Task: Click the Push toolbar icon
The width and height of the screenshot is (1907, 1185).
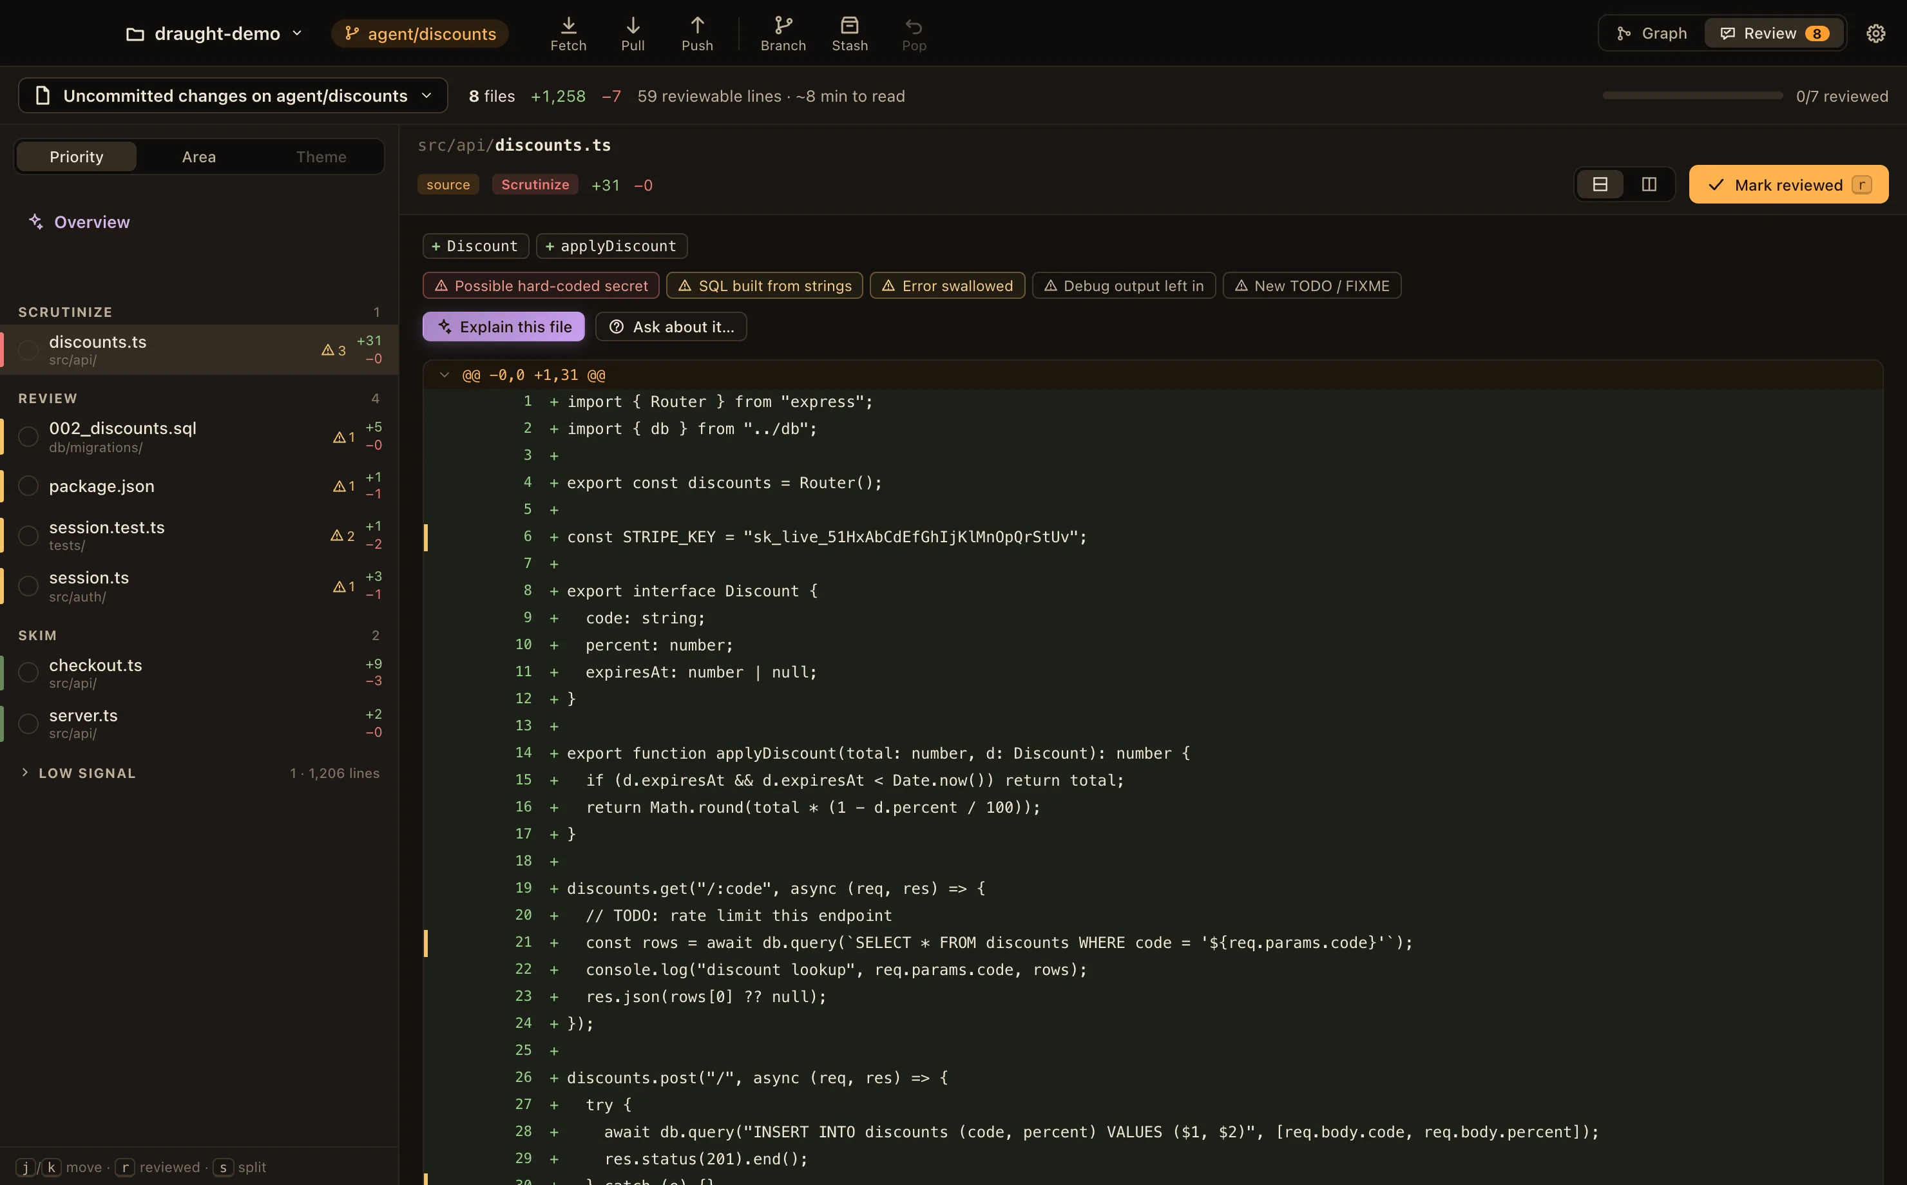Action: 697,25
